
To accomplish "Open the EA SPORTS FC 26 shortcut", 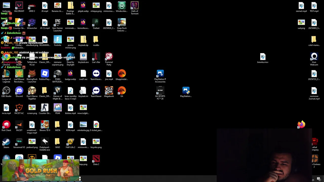I will tap(160, 93).
